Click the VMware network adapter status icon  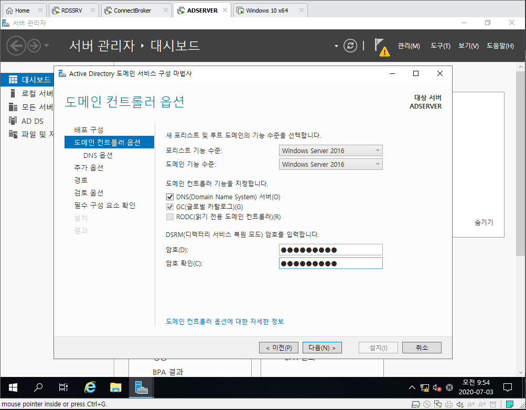pos(438,404)
